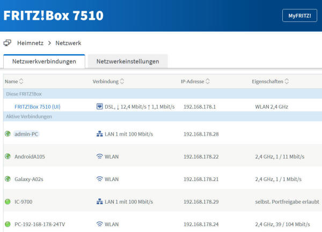Click the IP address 192.168.178.22
The width and height of the screenshot is (322, 232).
click(201, 156)
